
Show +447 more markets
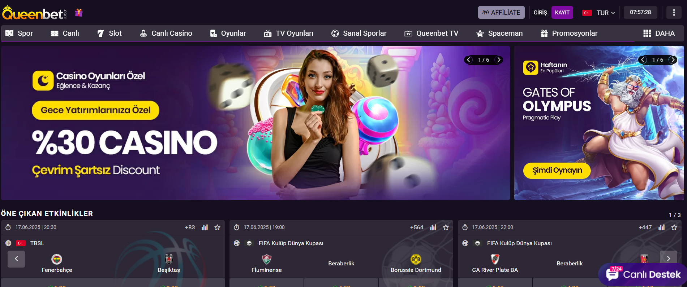(x=645, y=228)
